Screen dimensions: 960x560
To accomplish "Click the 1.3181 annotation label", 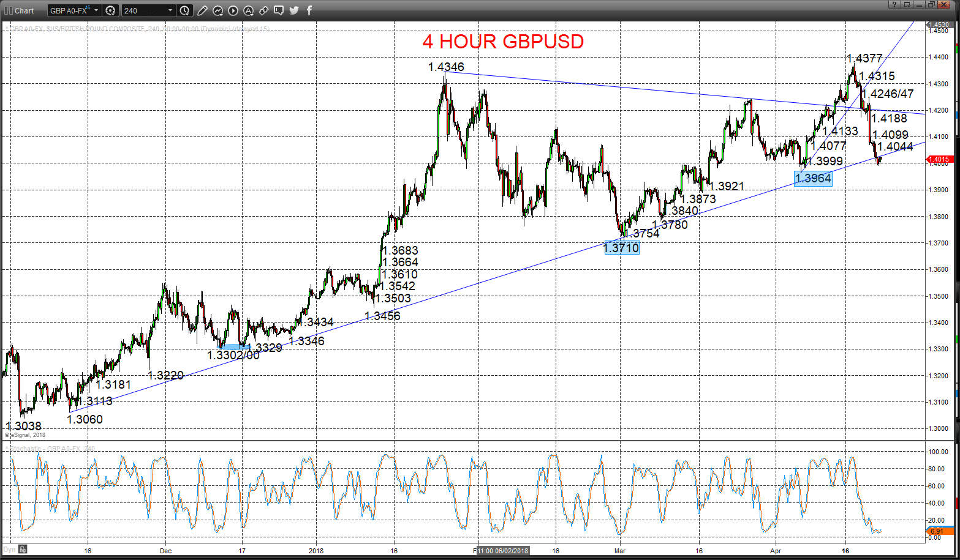I will point(113,384).
